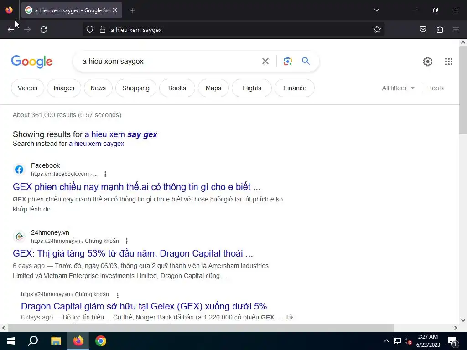Open 'a hieu xem say gex' corrected link
The height and width of the screenshot is (350, 467).
[x=121, y=134]
